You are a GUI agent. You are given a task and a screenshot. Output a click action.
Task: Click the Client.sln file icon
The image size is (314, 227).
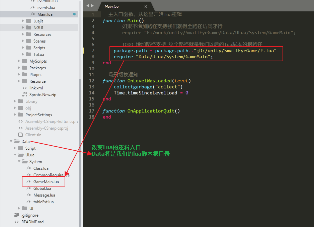point(21,135)
